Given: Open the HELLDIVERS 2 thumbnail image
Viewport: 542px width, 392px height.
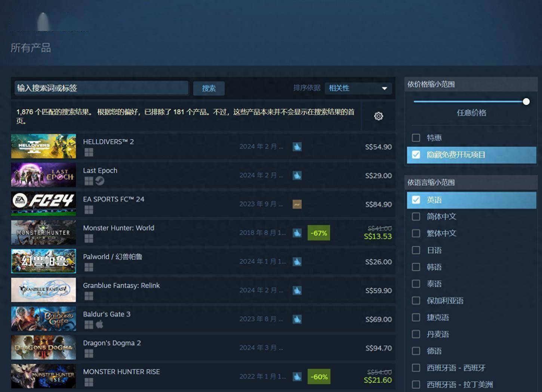Looking at the screenshot, I should [43, 146].
